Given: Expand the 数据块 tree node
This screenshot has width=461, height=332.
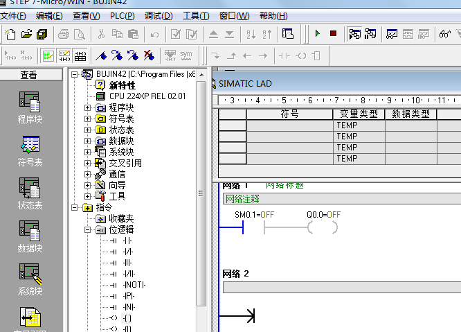Looking at the screenshot, I should [x=87, y=141].
